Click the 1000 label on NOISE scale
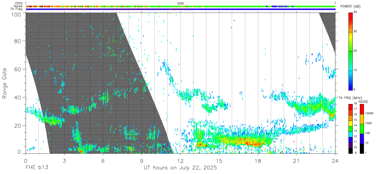 coord(369,123)
